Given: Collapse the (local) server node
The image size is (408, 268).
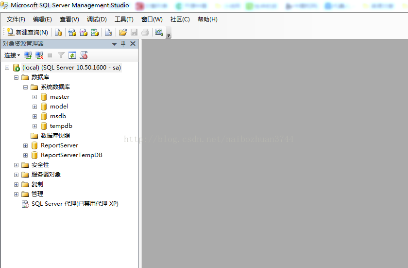Looking at the screenshot, I should point(7,68).
